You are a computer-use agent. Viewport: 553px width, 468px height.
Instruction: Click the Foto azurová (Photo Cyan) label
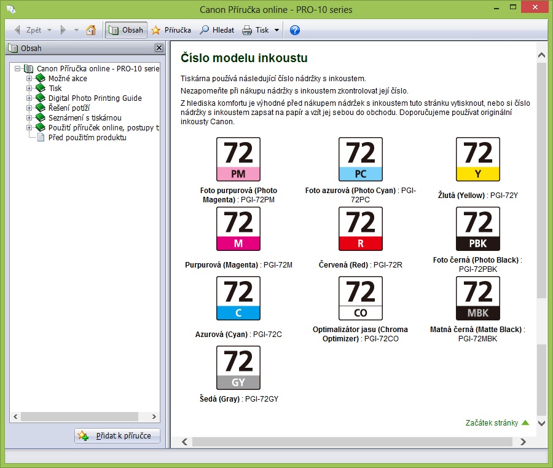(361, 195)
